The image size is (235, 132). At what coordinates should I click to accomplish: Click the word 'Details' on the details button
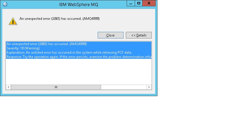pyautogui.click(x=141, y=35)
